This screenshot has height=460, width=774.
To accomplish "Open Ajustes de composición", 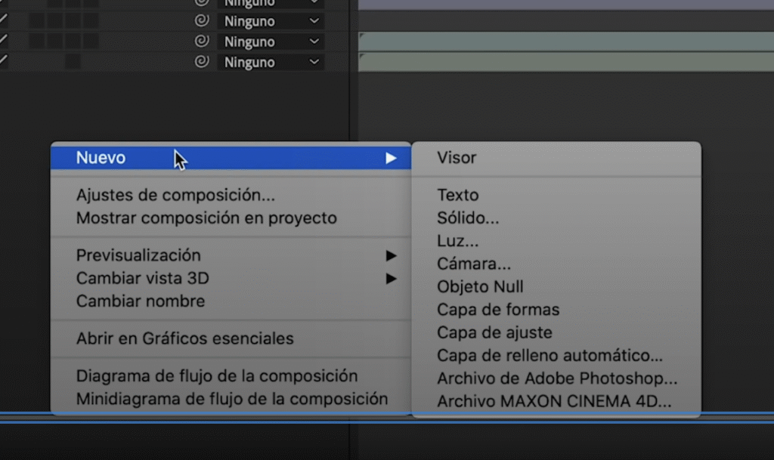I will point(175,195).
